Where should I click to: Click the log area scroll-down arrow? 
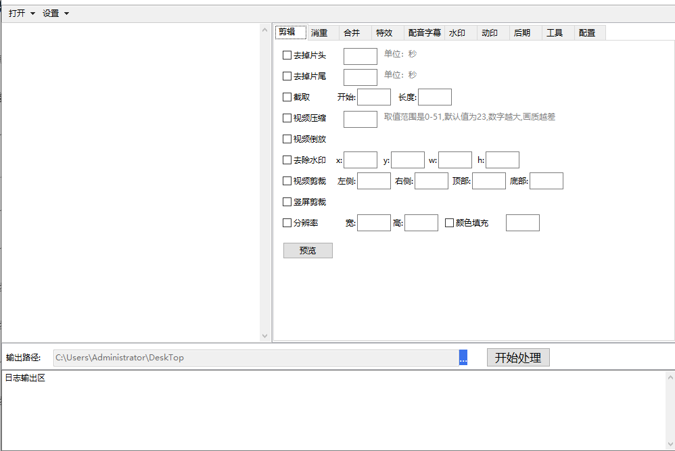point(670,444)
